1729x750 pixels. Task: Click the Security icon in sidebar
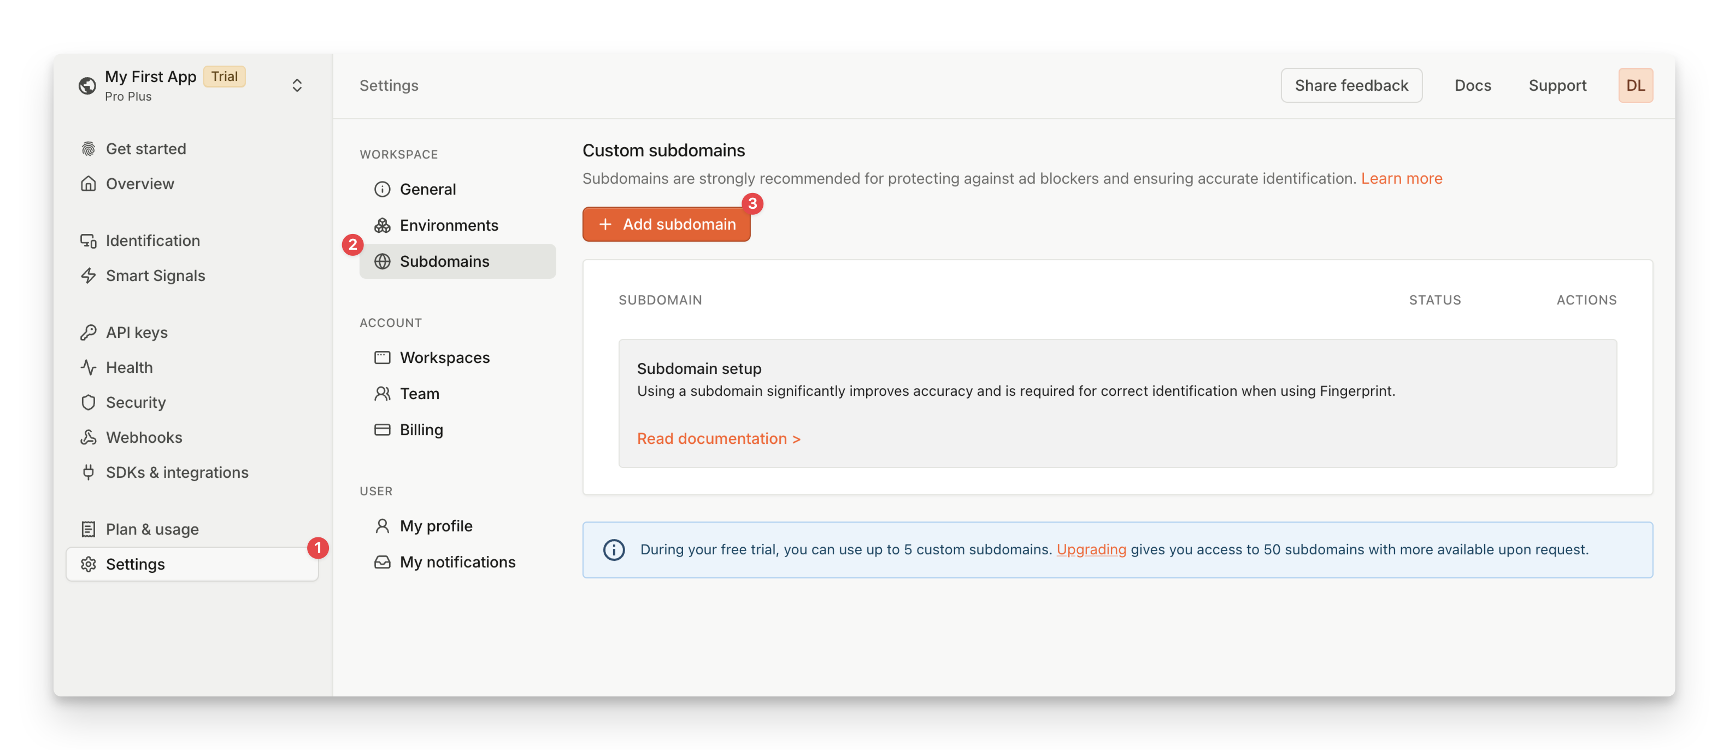[88, 400]
